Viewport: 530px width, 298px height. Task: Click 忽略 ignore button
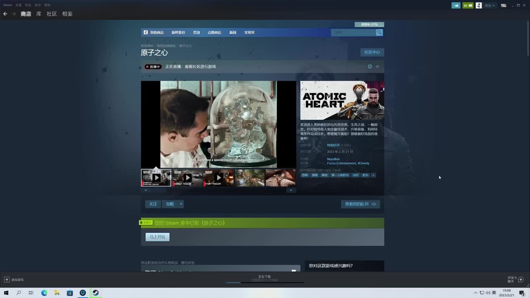pos(170,204)
